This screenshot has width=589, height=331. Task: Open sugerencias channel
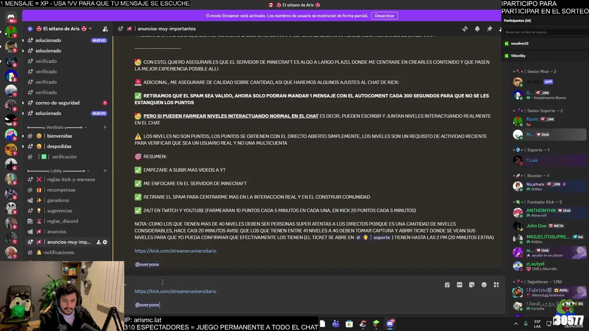pyautogui.click(x=67, y=211)
